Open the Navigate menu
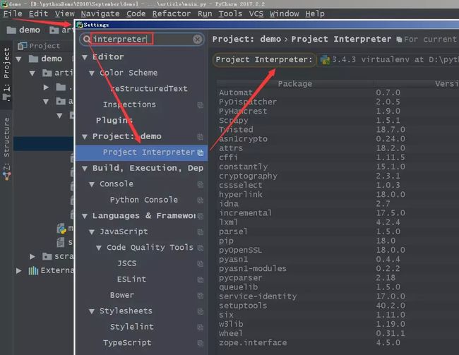 [100, 13]
